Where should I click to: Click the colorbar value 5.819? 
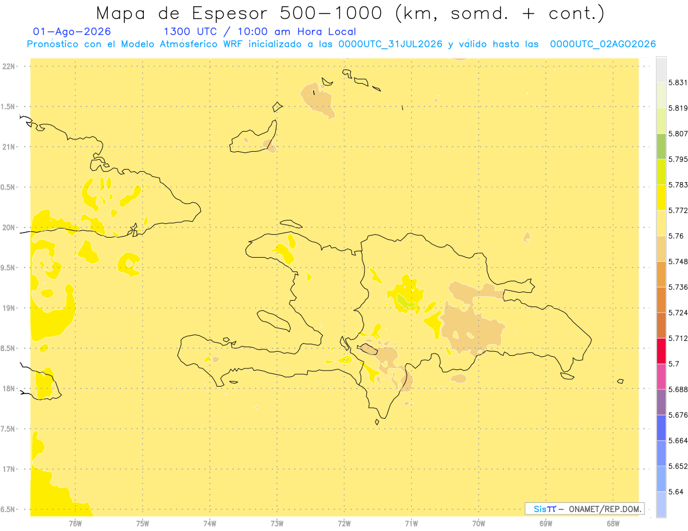pos(678,108)
